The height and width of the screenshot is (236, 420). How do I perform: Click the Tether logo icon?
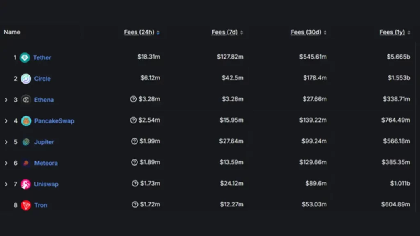pyautogui.click(x=25, y=57)
